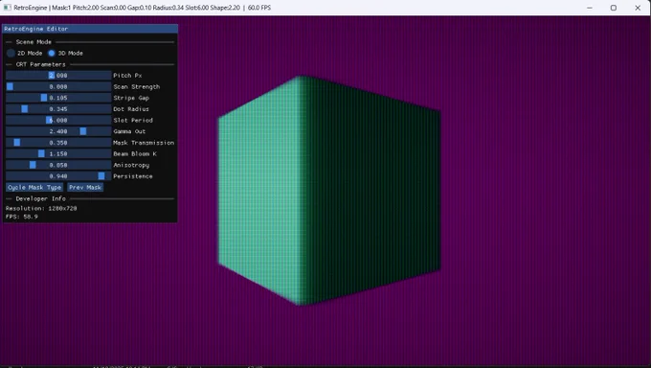Click the Persistence slider
The width and height of the screenshot is (651, 368).
point(58,176)
